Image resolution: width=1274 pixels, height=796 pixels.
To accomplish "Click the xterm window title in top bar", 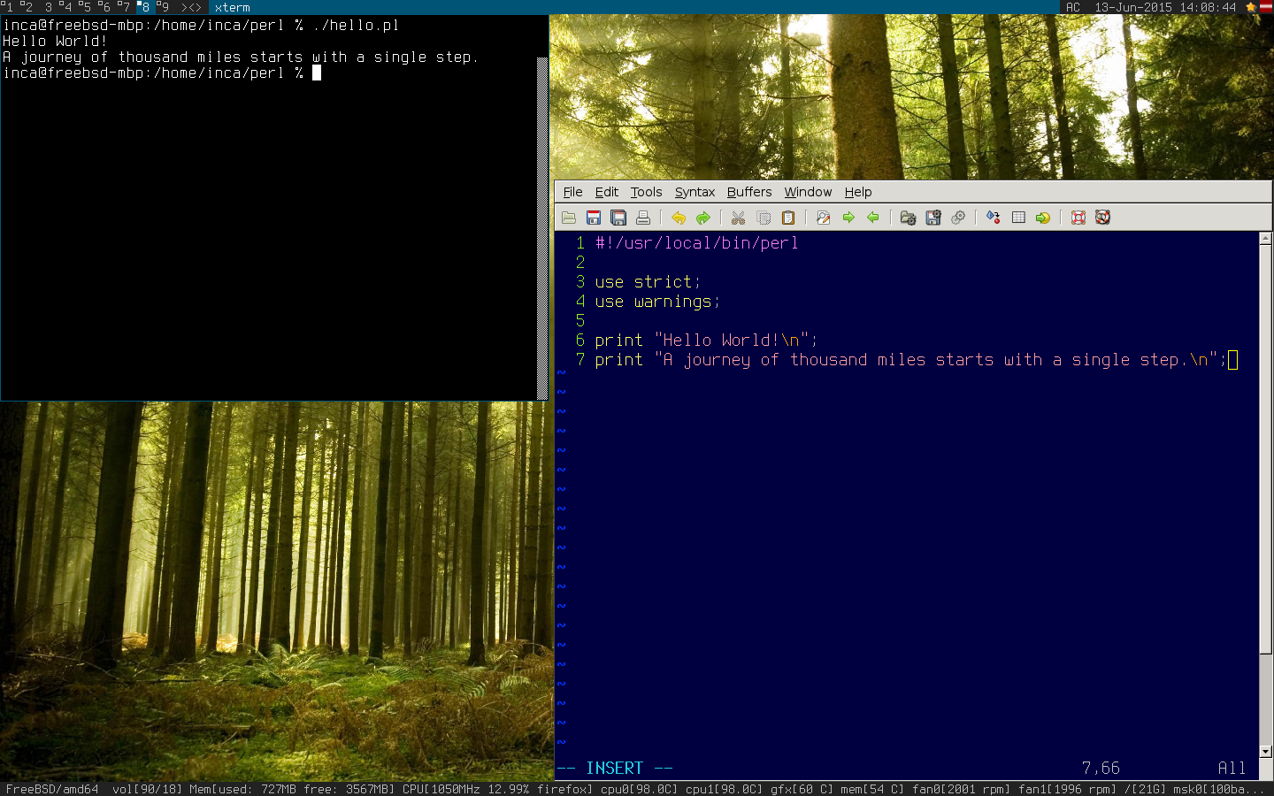I will (233, 7).
